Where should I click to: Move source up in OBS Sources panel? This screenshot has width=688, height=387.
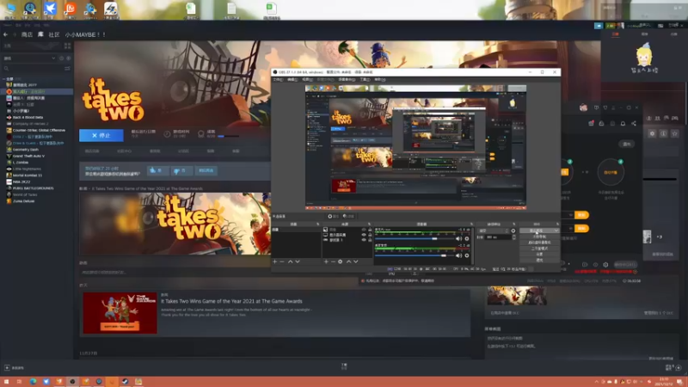tap(349, 261)
